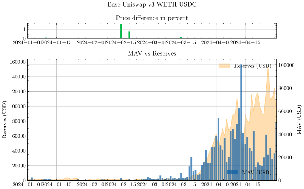Click the rotated right axis label MAV (USD)

point(299,120)
